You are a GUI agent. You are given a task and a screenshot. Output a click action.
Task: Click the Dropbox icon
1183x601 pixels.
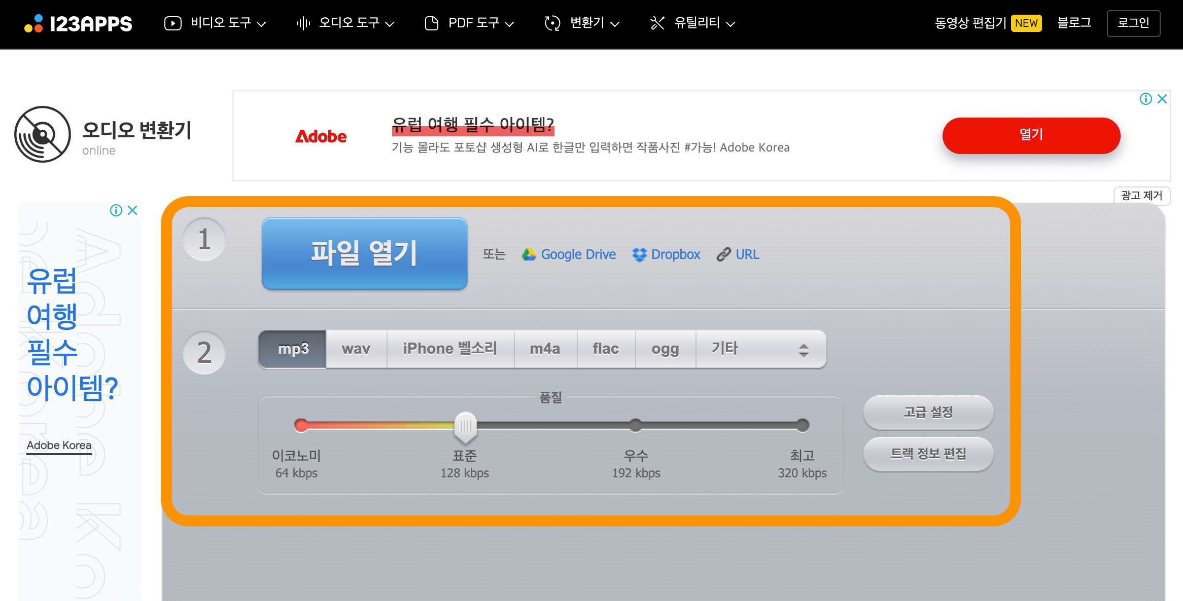(x=640, y=254)
